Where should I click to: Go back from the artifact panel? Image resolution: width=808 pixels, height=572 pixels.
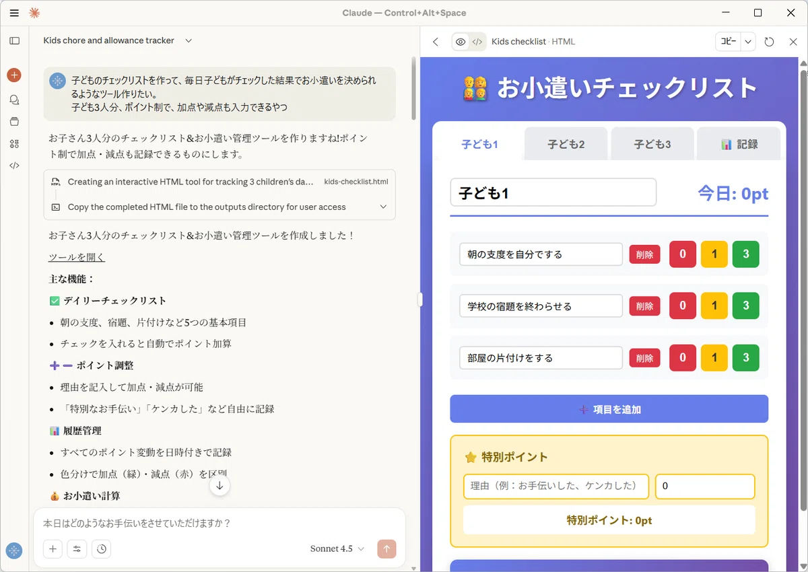[436, 42]
